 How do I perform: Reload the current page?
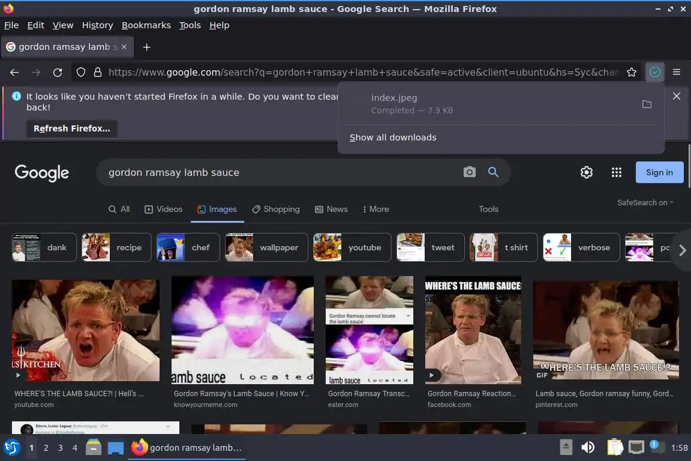tap(58, 73)
